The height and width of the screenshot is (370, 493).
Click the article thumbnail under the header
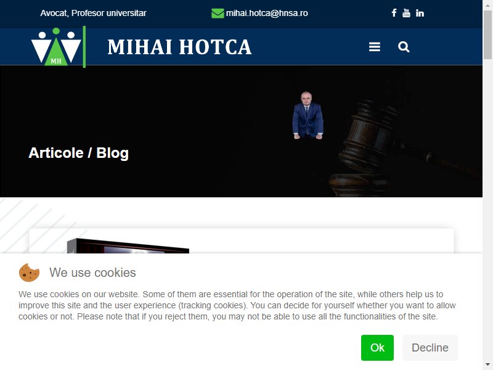point(128,245)
